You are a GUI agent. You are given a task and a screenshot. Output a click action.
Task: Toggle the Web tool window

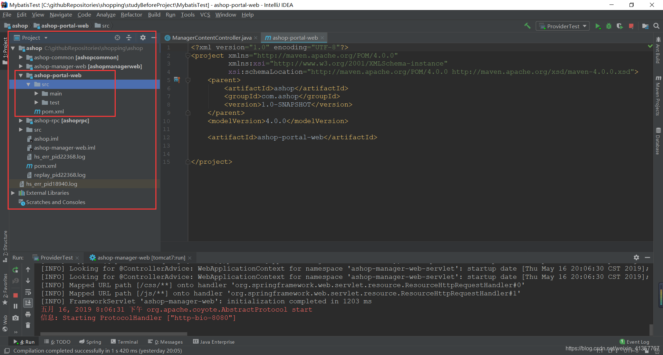click(5, 323)
